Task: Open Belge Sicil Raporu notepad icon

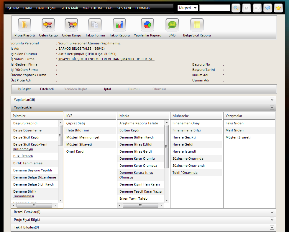Action: click(197, 25)
